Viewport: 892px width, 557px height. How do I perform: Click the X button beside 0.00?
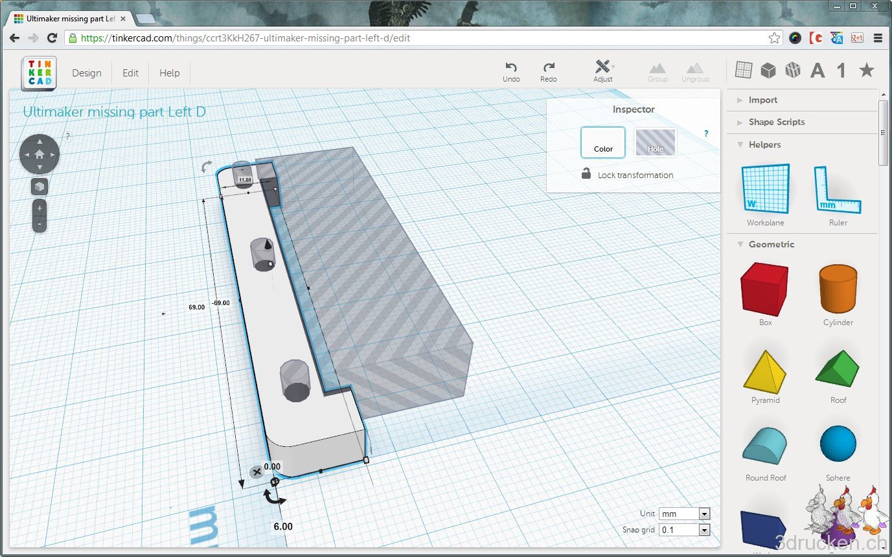(x=257, y=472)
